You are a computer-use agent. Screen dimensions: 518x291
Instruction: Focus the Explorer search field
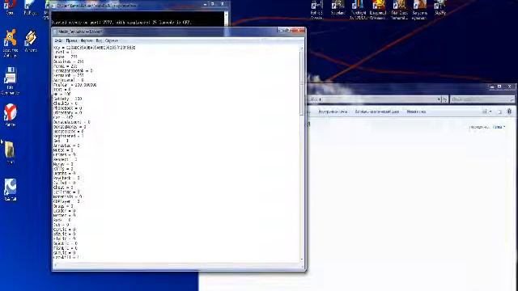(482, 99)
